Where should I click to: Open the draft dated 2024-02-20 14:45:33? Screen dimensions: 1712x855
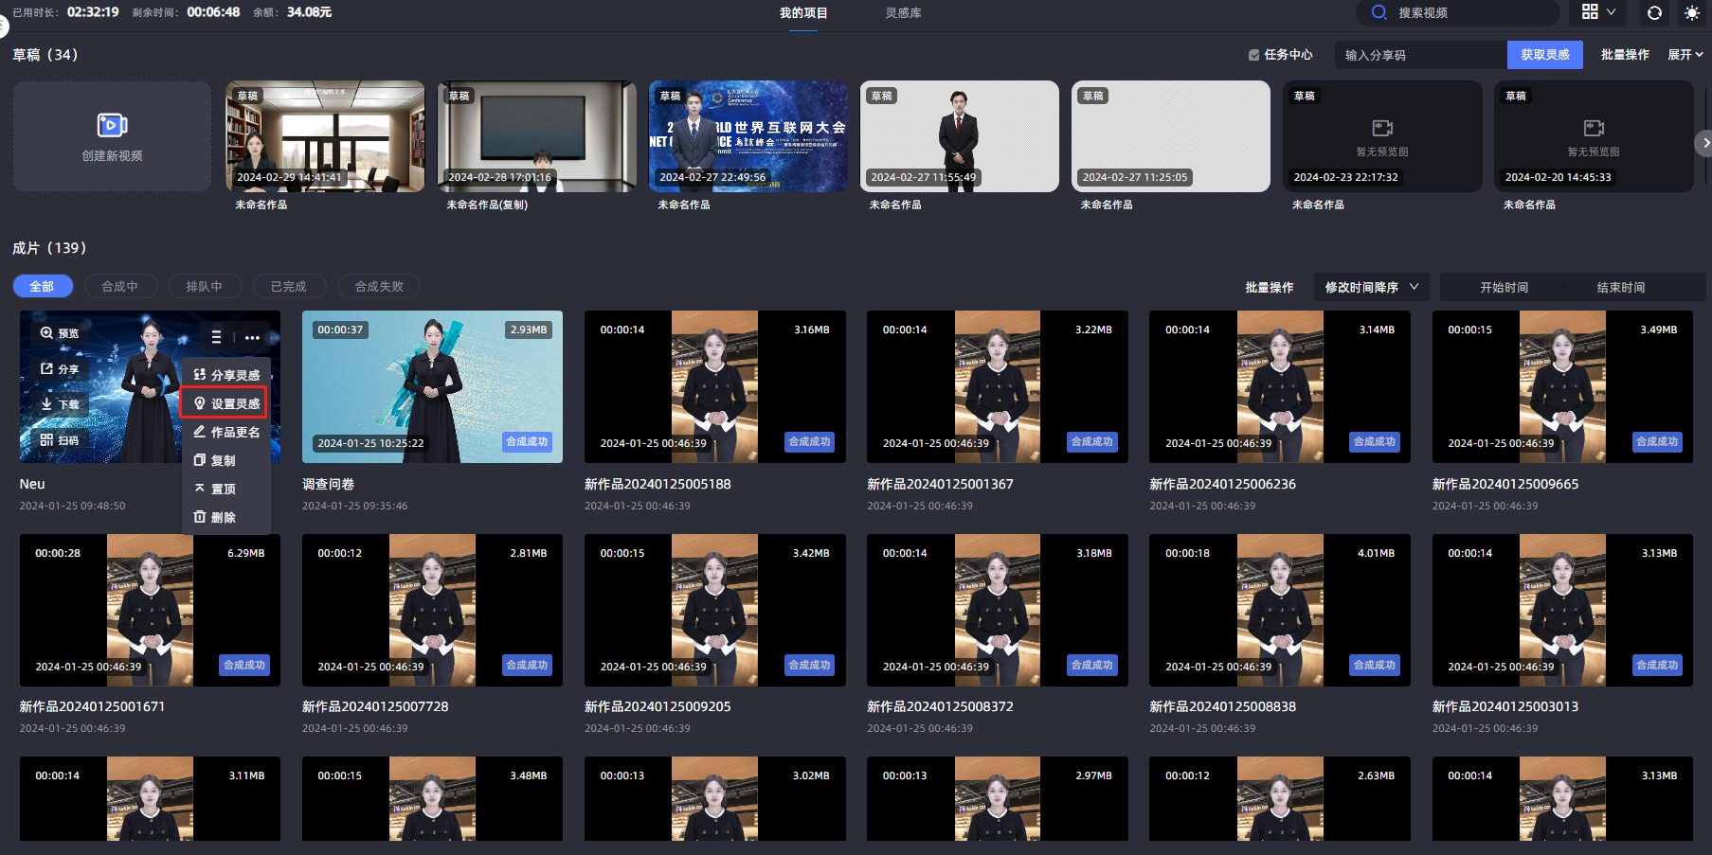tap(1594, 136)
